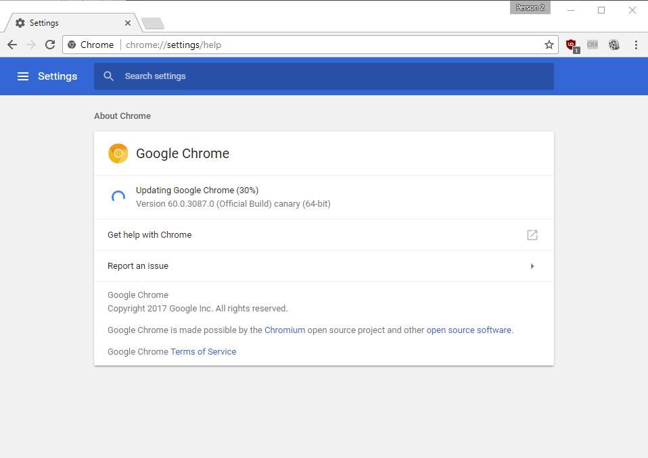The height and width of the screenshot is (458, 648).
Task: Click the update progress spinner
Action: [x=118, y=196]
